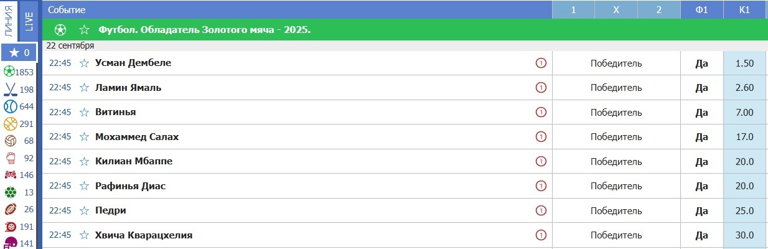Open the ice hockey category icon

(9, 89)
